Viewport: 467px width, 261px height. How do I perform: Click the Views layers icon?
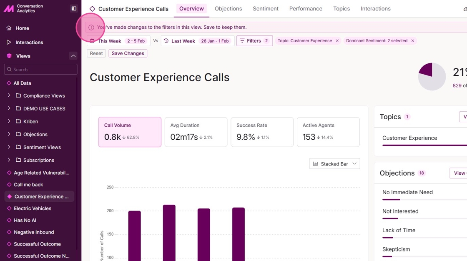click(9, 56)
